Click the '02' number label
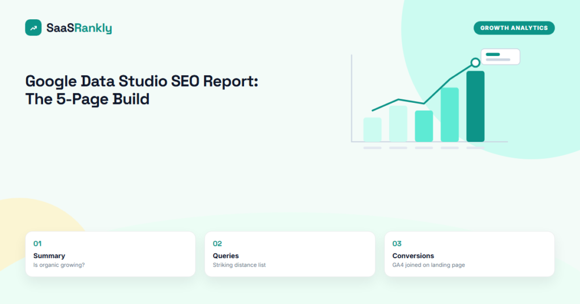Image resolution: width=580 pixels, height=304 pixels. tap(217, 244)
